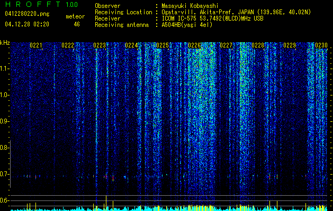Image resolution: width=333 pixels, height=211 pixels.
Task: Click the 0229 time marker
Action: tap(290, 45)
